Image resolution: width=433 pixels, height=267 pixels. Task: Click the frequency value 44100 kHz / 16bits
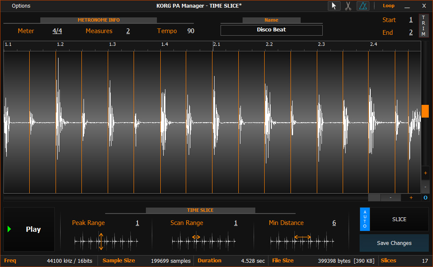(70, 261)
